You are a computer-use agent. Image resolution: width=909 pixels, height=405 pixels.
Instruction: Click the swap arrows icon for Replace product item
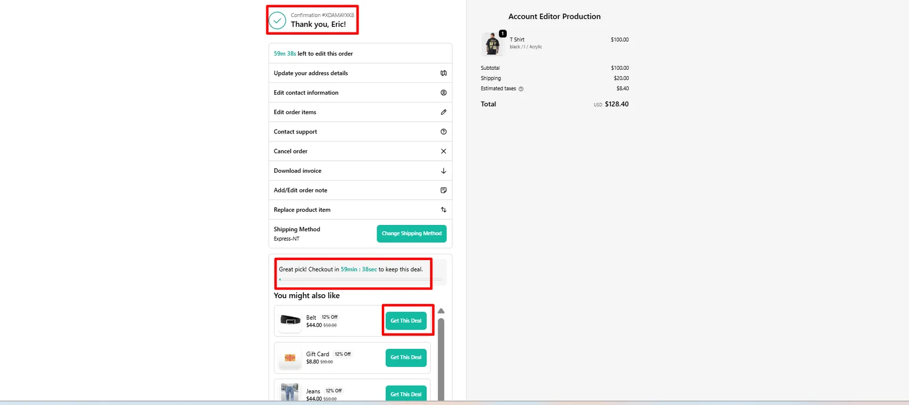444,210
